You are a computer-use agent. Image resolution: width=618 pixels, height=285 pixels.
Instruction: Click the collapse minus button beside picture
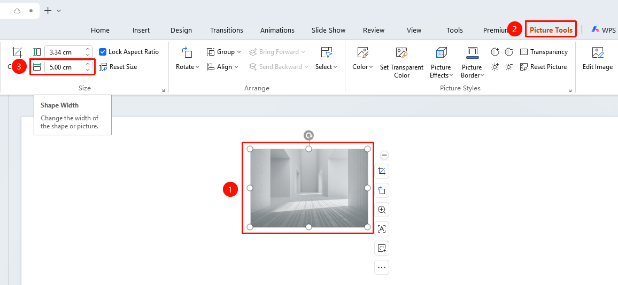tap(384, 155)
